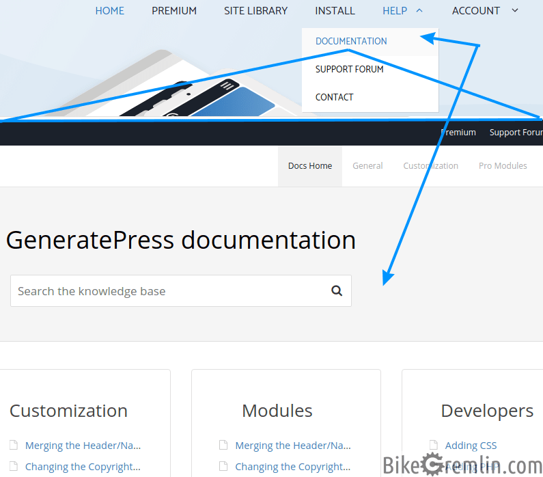Viewport: 543px width, 477px height.
Task: Switch to the Customization docs tab
Action: [430, 166]
